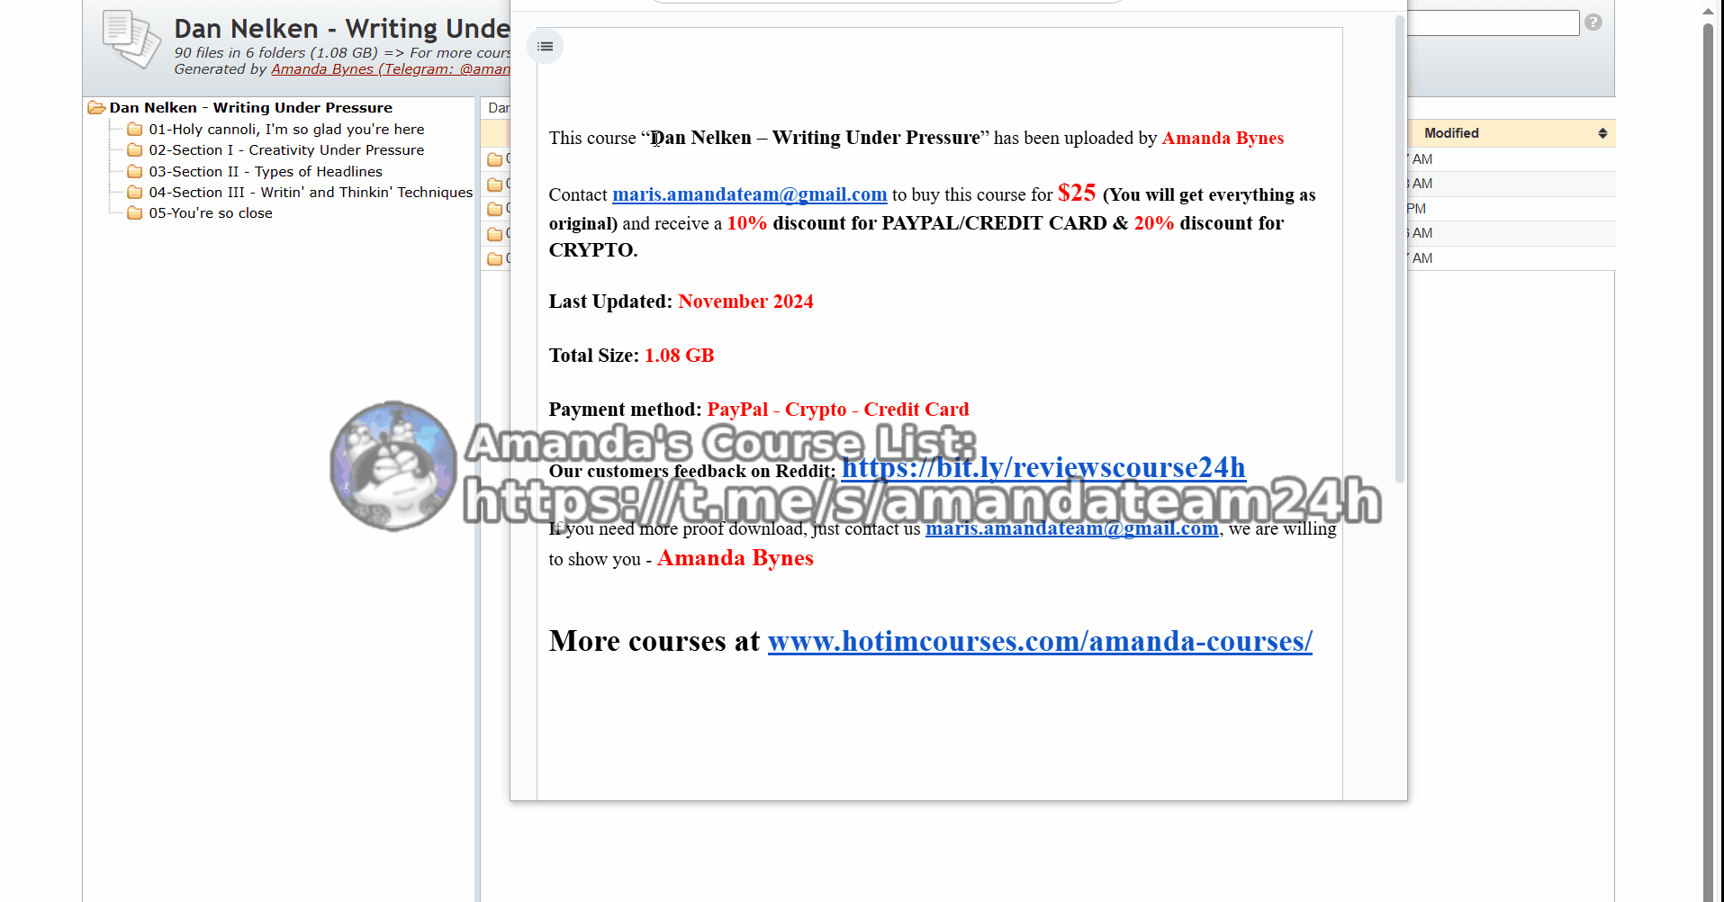Image resolution: width=1724 pixels, height=902 pixels.
Task: Visit www.hotimcourses.com/amanda-courses link
Action: [x=1040, y=641]
